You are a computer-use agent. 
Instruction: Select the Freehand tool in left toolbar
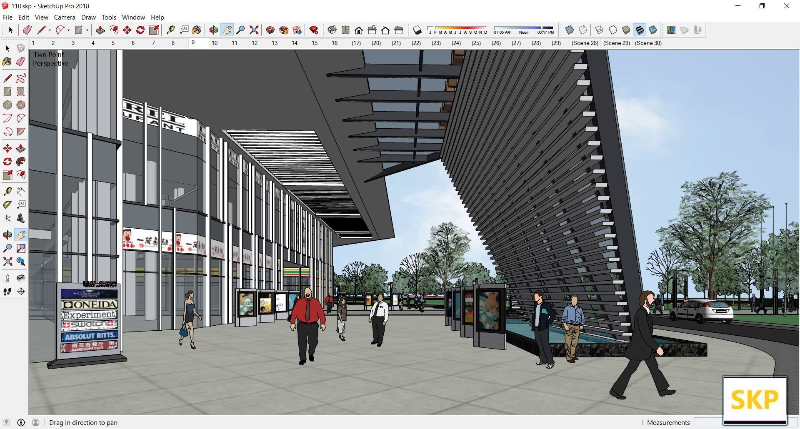[x=20, y=78]
